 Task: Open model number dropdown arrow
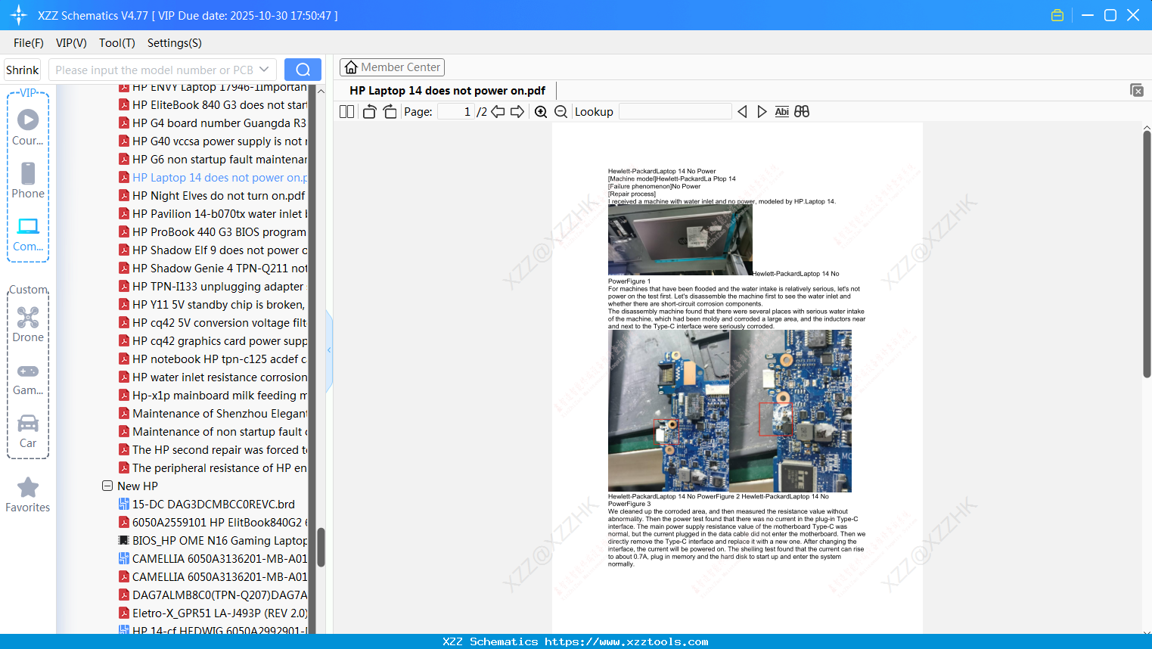264,70
